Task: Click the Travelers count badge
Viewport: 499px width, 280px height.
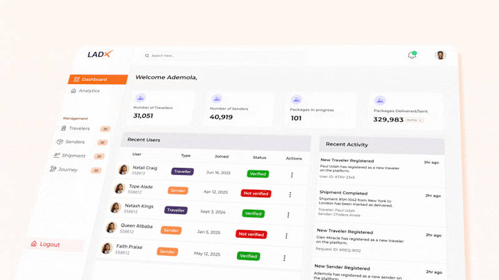Action: 105,129
